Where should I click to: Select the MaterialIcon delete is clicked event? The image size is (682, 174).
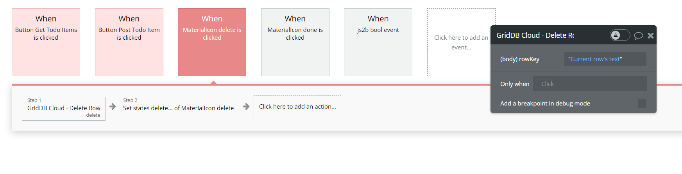[212, 42]
